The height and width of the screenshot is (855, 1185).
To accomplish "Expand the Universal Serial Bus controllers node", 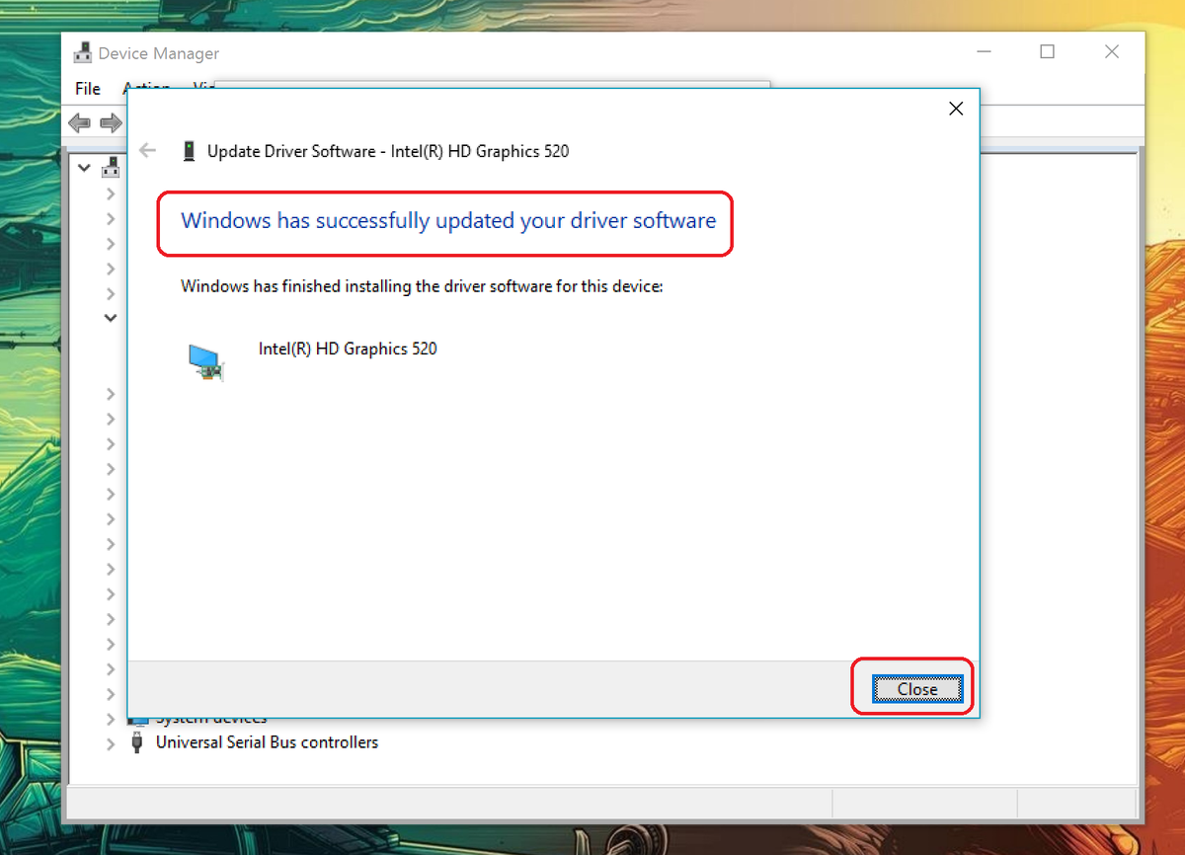I will 110,742.
